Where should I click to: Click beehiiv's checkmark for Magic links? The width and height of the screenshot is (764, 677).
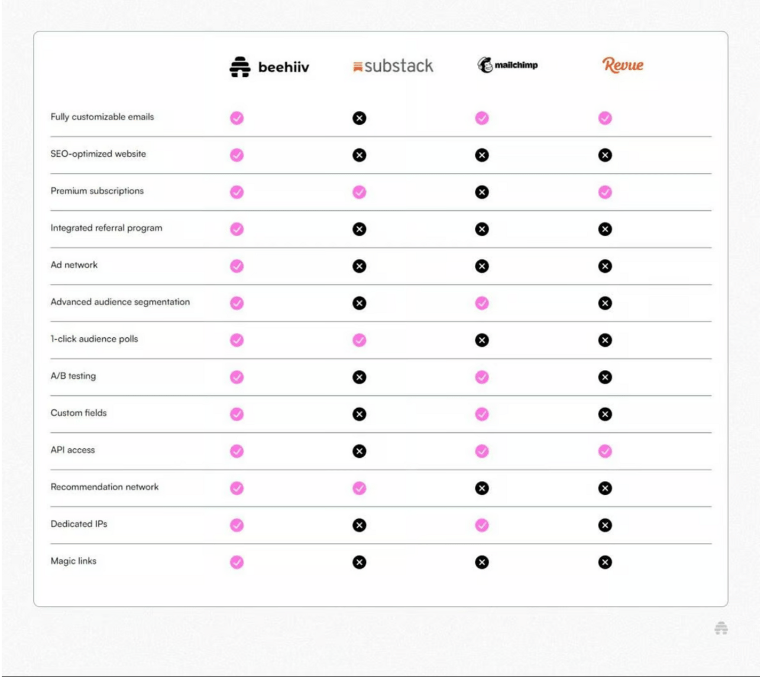coord(237,562)
